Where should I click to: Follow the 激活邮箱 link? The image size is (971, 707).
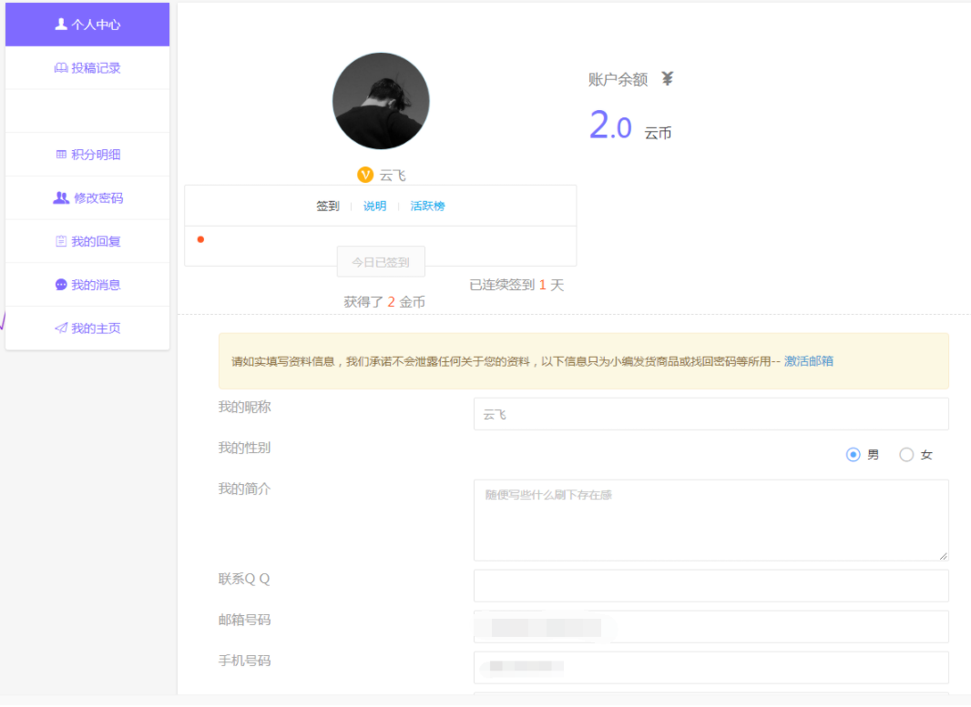[808, 361]
